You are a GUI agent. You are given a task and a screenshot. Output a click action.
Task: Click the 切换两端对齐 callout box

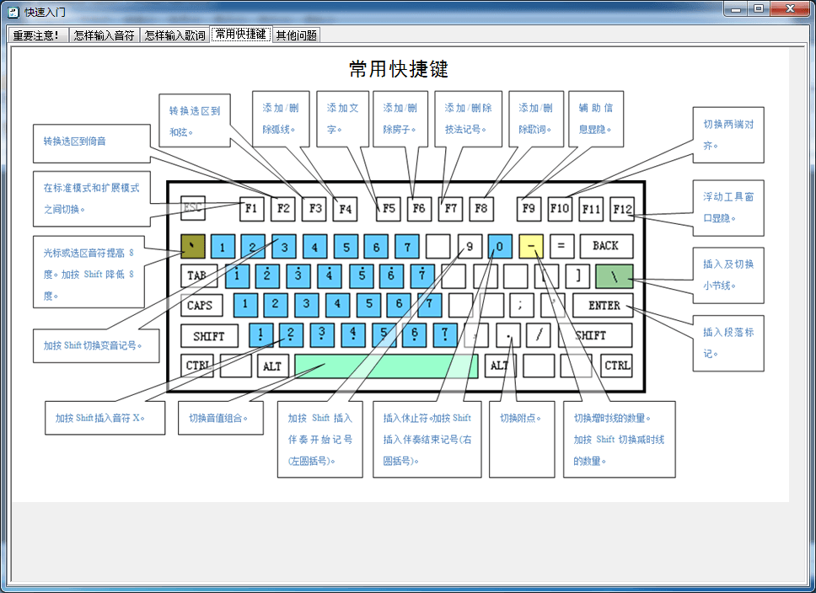[728, 135]
